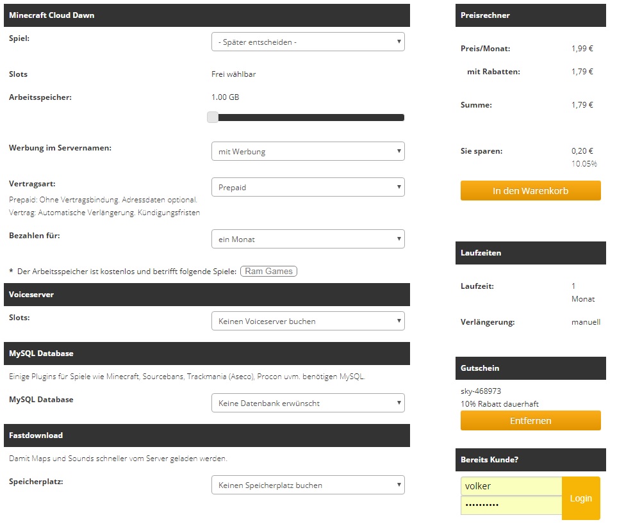The width and height of the screenshot is (617, 529).
Task: Click the Voiceserver section header
Action: (x=207, y=295)
